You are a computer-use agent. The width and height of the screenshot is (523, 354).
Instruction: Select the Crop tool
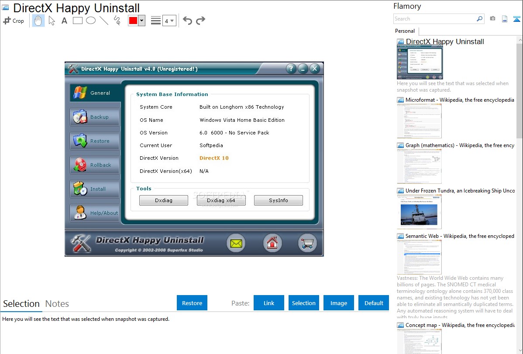[14, 21]
